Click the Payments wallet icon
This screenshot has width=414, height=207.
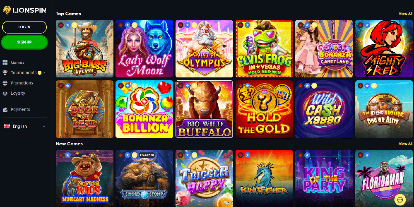[x=5, y=110]
